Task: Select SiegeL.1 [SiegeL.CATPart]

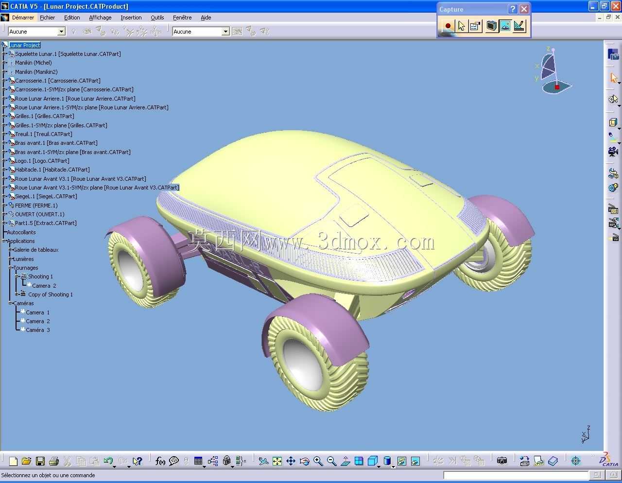Action: pyautogui.click(x=46, y=196)
